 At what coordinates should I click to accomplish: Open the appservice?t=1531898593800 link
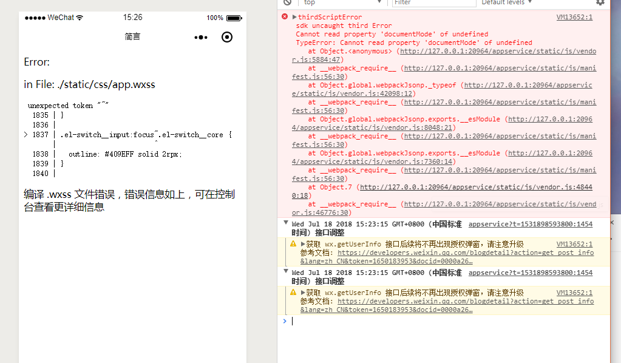534,223
